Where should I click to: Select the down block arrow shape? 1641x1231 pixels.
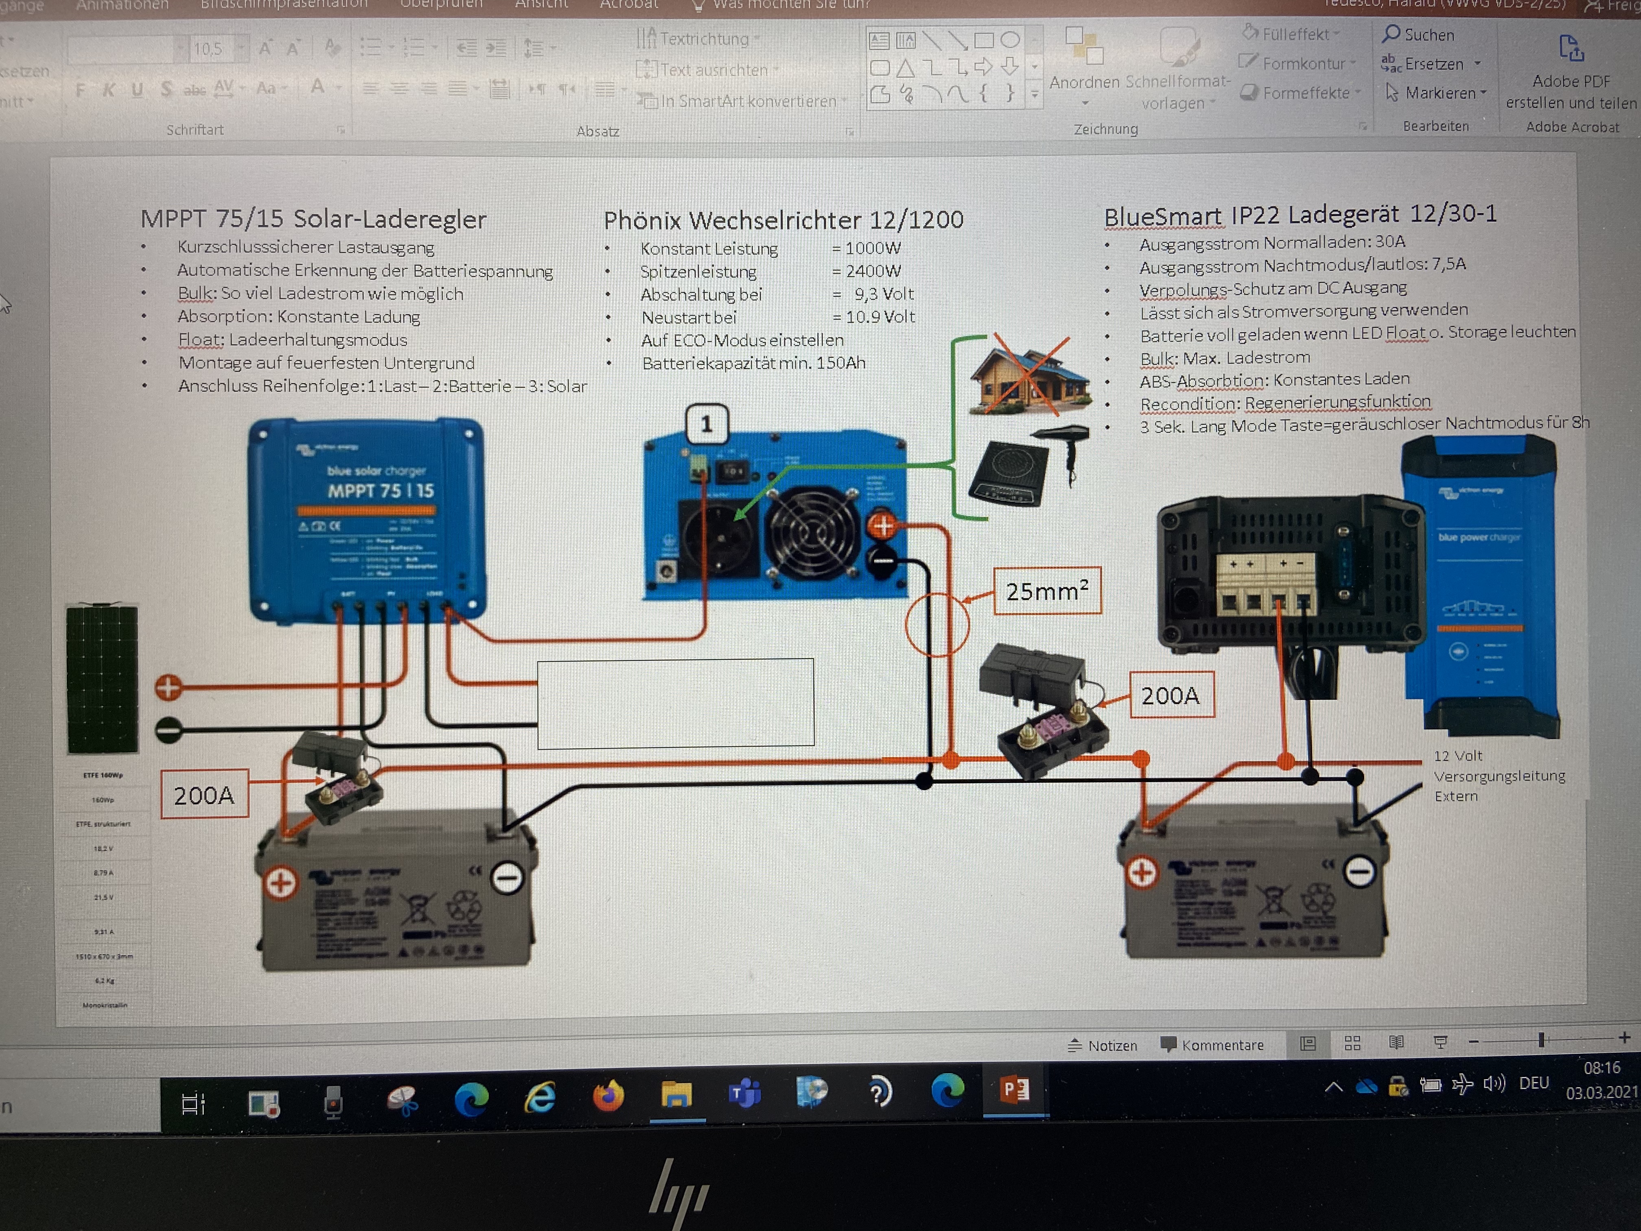click(x=1010, y=68)
